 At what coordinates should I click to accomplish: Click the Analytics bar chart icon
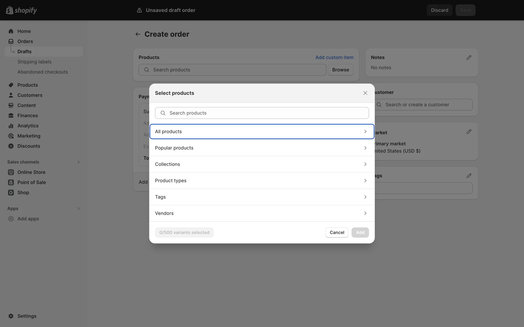pyautogui.click(x=11, y=126)
